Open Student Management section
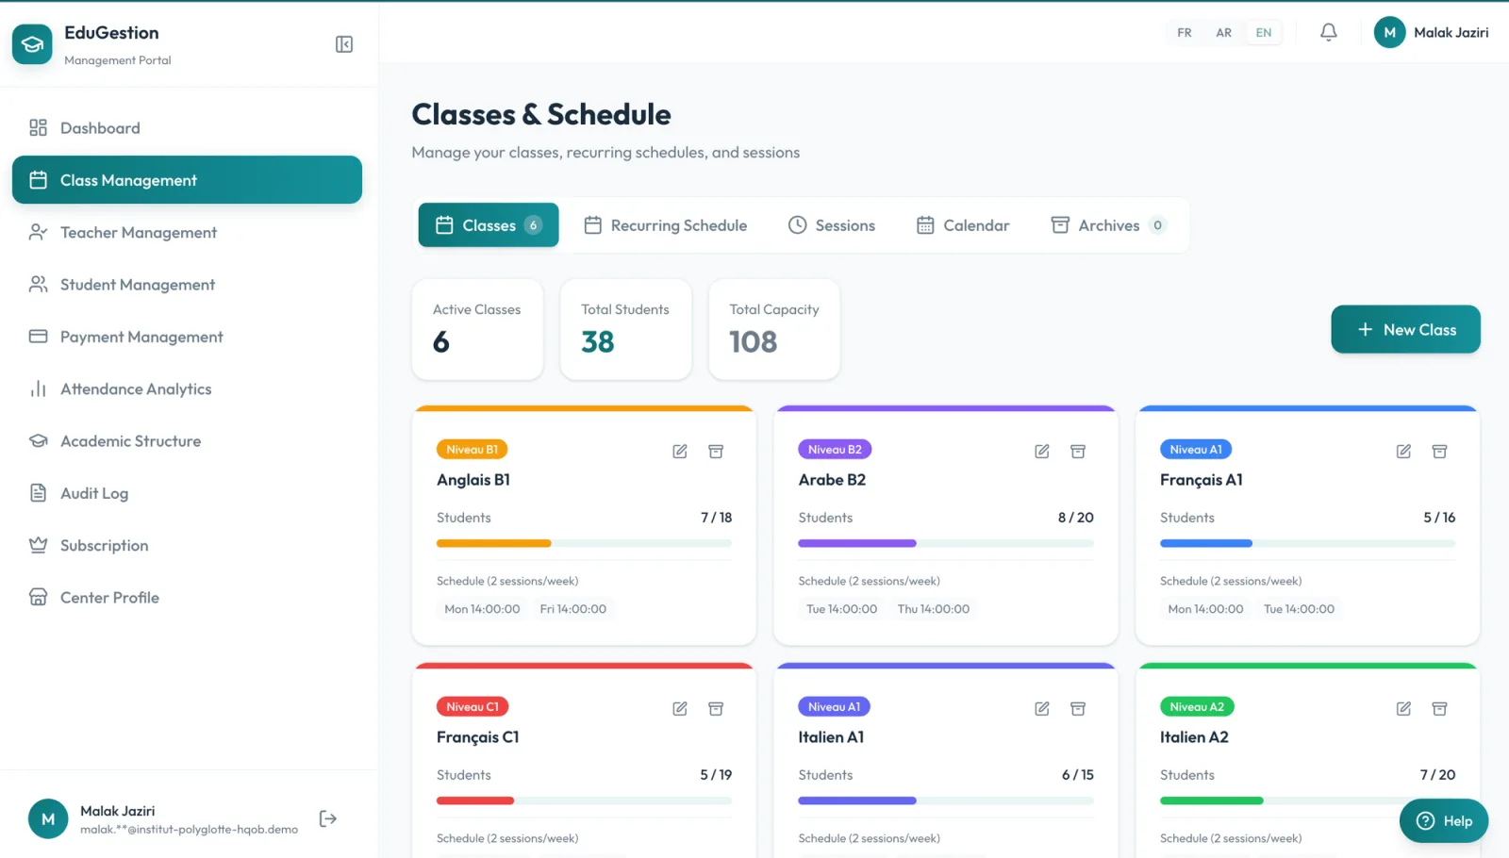Screen dimensions: 1509x858 [x=187, y=285]
